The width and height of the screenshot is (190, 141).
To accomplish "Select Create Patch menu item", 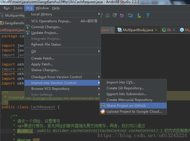I will (x=63, y=58).
